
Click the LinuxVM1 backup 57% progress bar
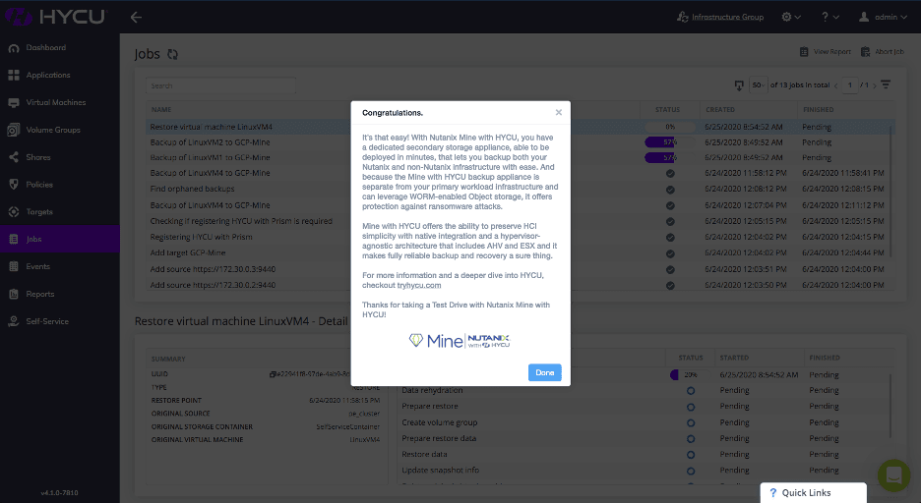pyautogui.click(x=670, y=158)
